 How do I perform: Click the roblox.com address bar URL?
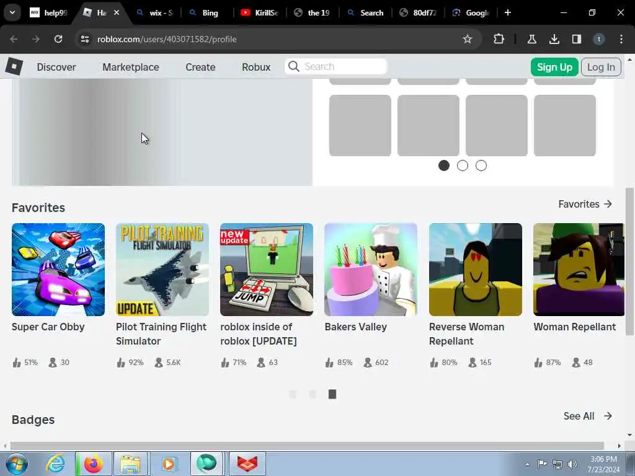coord(167,39)
